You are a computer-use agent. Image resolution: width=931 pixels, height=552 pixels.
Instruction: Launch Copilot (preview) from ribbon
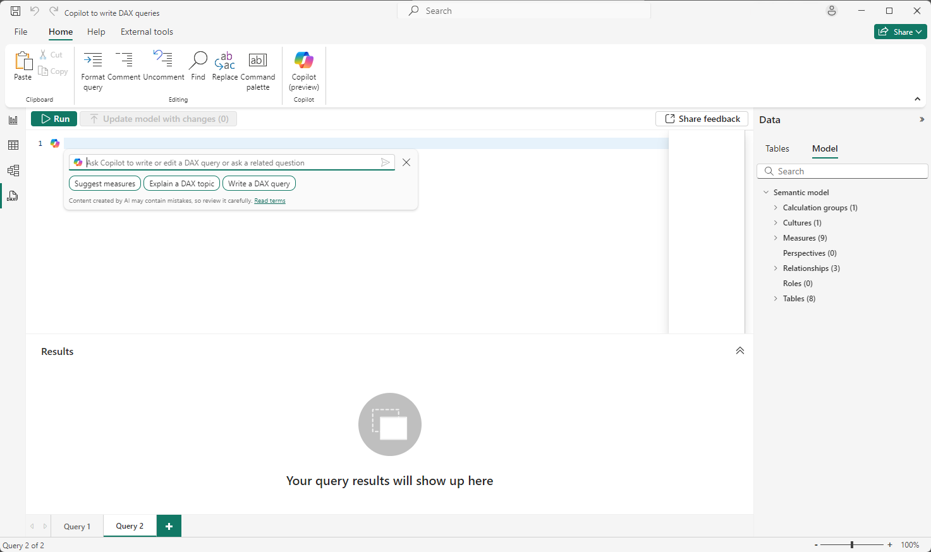point(304,61)
